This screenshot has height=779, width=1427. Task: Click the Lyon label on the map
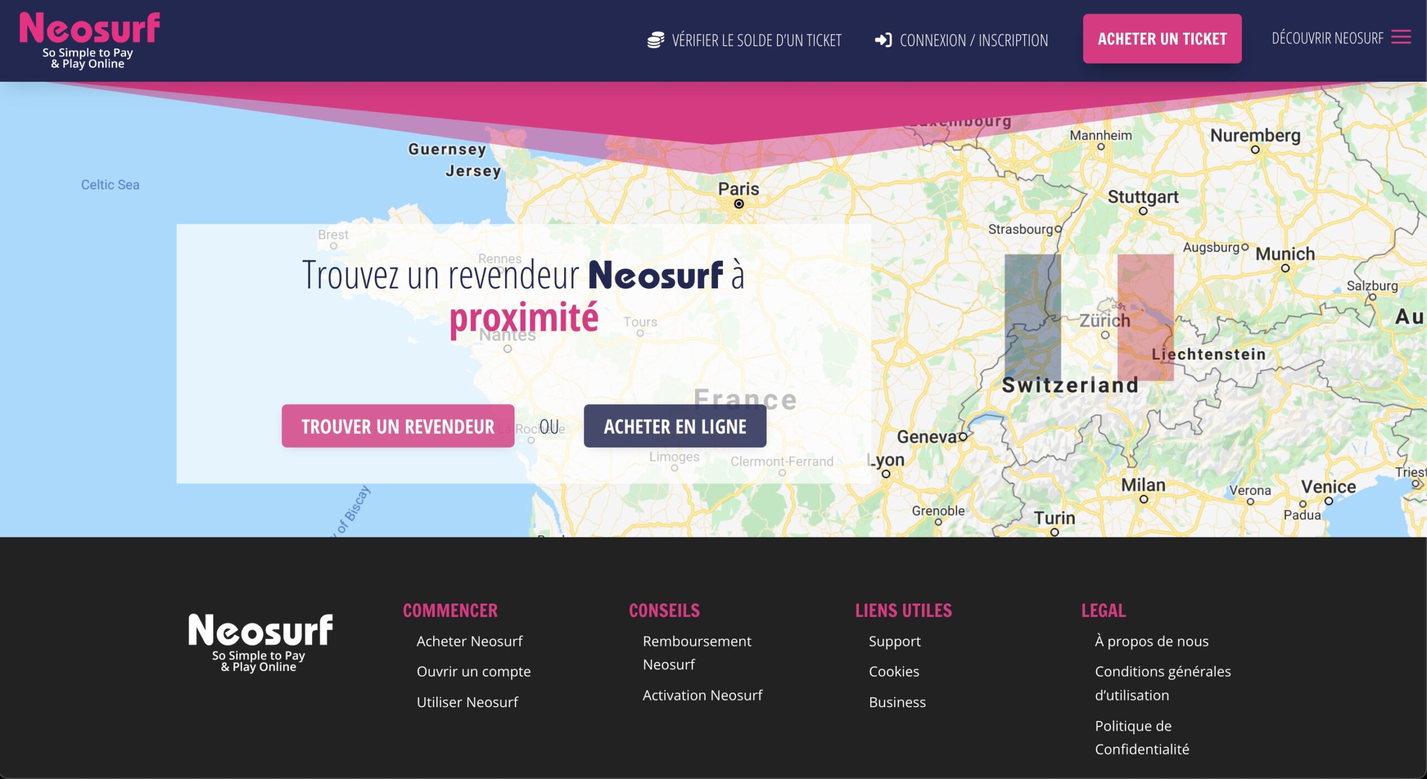pos(886,460)
